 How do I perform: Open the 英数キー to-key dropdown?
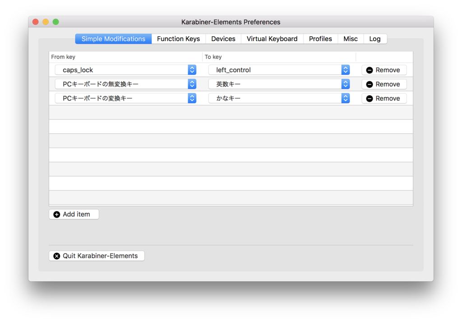tap(279, 84)
